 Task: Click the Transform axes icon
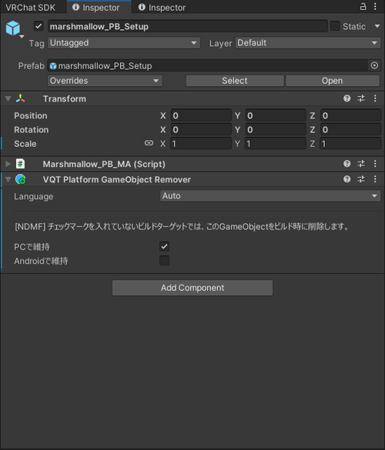tap(20, 98)
